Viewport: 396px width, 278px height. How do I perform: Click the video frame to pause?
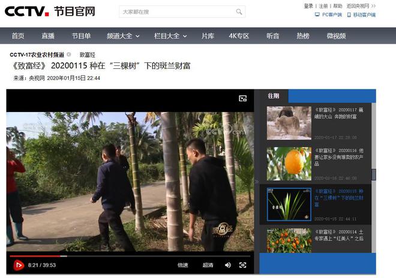130,182
